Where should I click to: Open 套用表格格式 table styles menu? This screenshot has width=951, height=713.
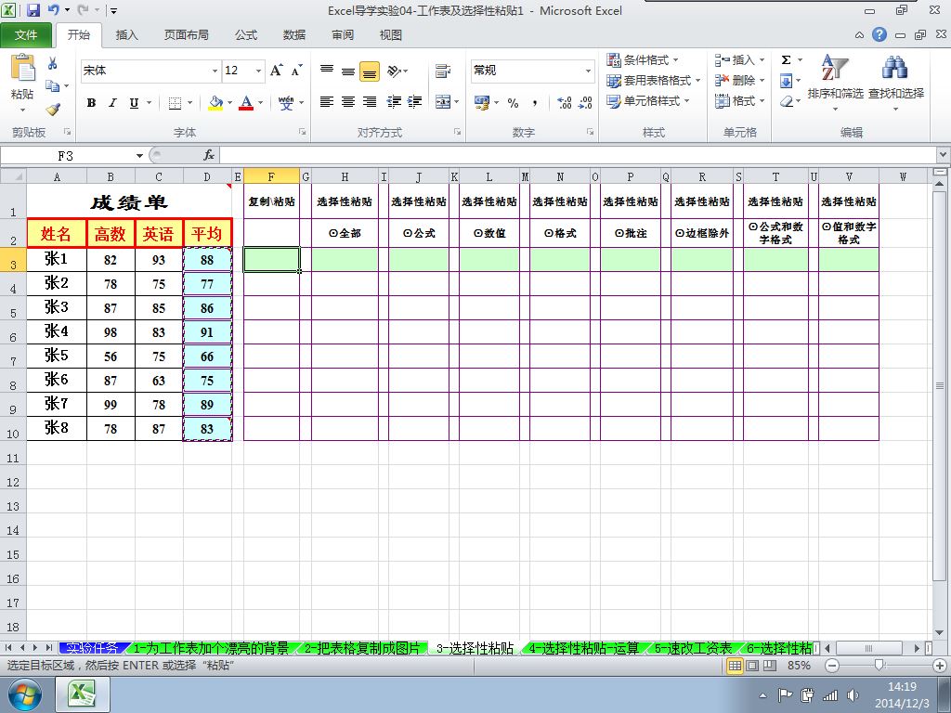click(x=653, y=80)
